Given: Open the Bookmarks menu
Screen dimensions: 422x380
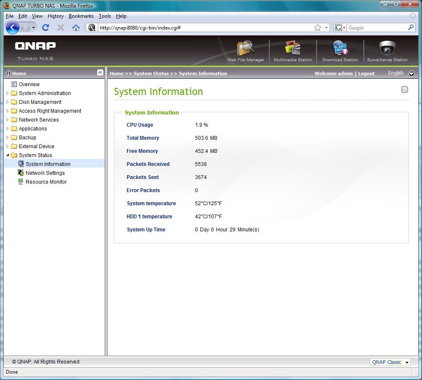Looking at the screenshot, I should pyautogui.click(x=81, y=16).
